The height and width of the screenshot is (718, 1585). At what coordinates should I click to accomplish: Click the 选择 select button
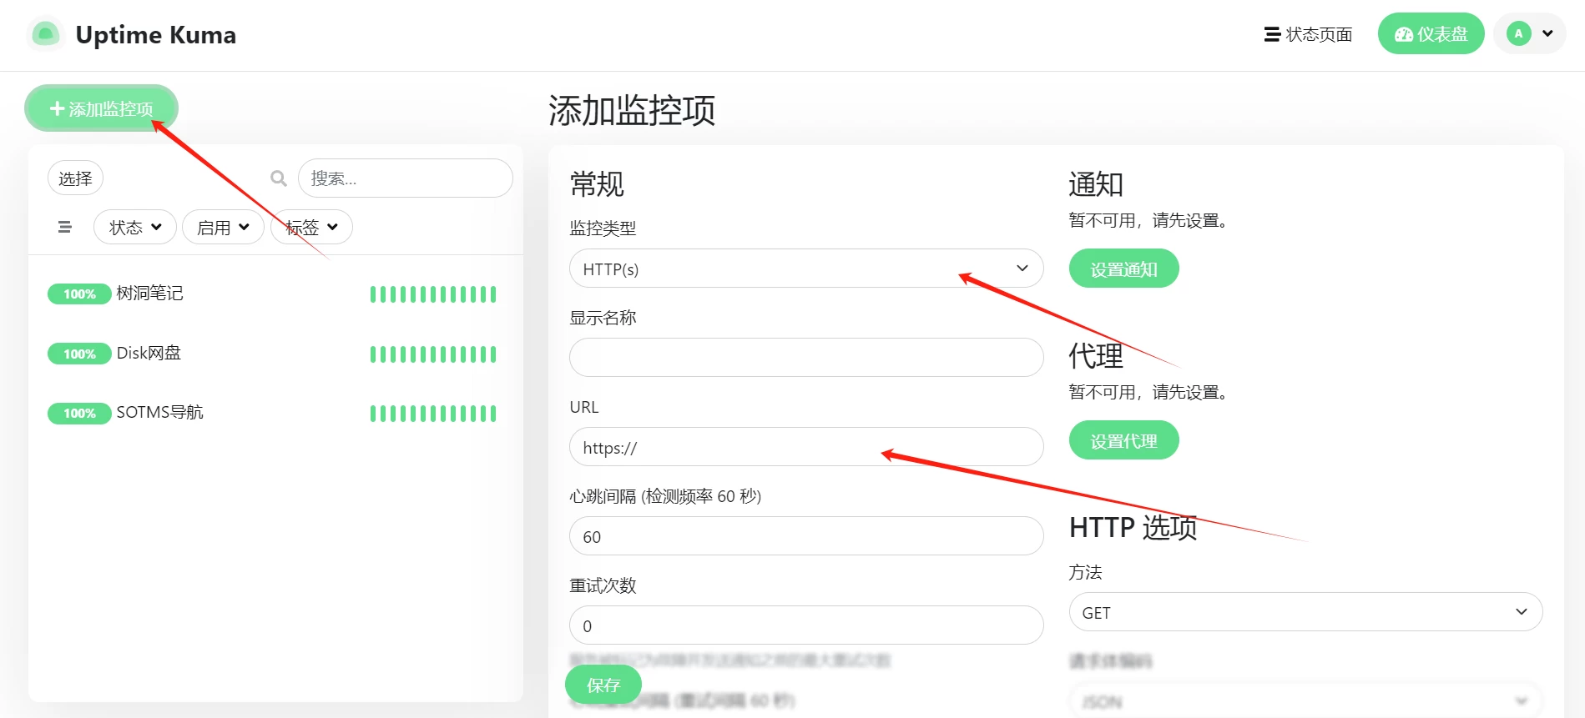[x=75, y=178]
